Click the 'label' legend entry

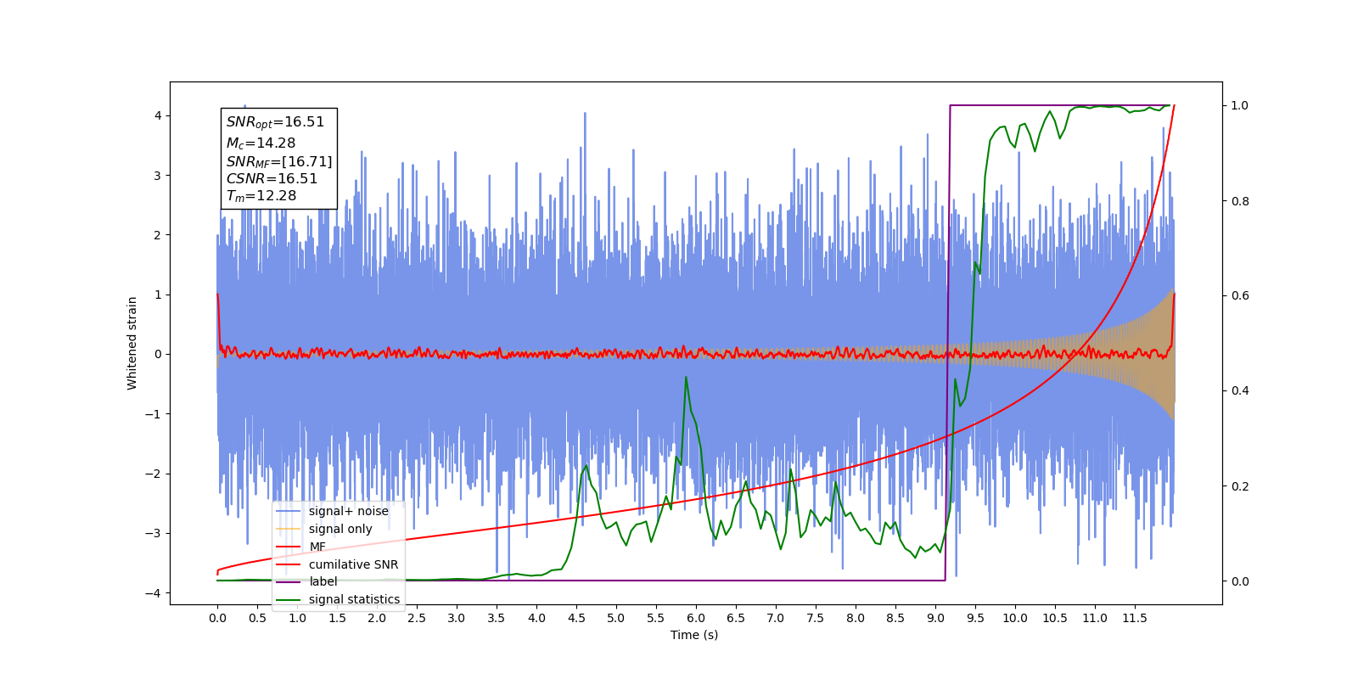(307, 581)
